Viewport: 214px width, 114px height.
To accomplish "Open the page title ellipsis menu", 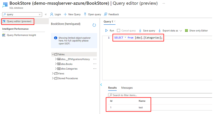I will [164, 3].
